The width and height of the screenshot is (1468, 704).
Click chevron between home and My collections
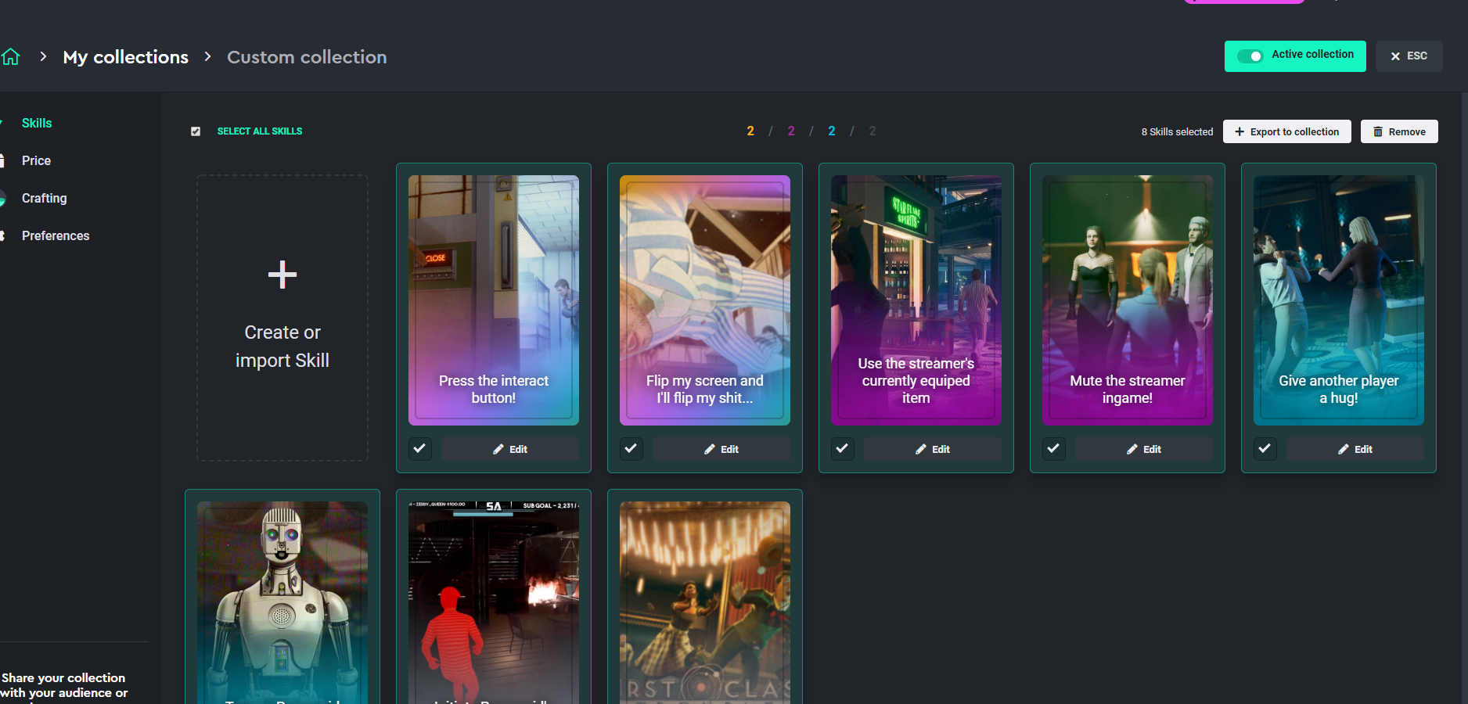(x=43, y=56)
